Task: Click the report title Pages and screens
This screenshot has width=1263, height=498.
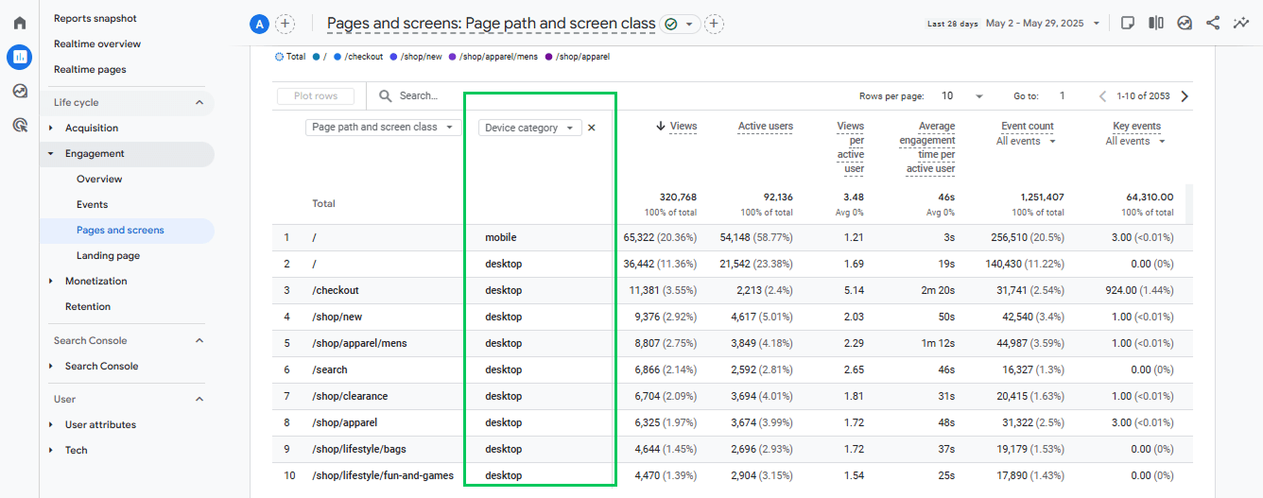Action: coord(491,24)
